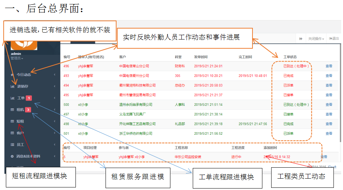Click the list icon beside 员工
Screen dimensions: 343x190
click(12, 145)
